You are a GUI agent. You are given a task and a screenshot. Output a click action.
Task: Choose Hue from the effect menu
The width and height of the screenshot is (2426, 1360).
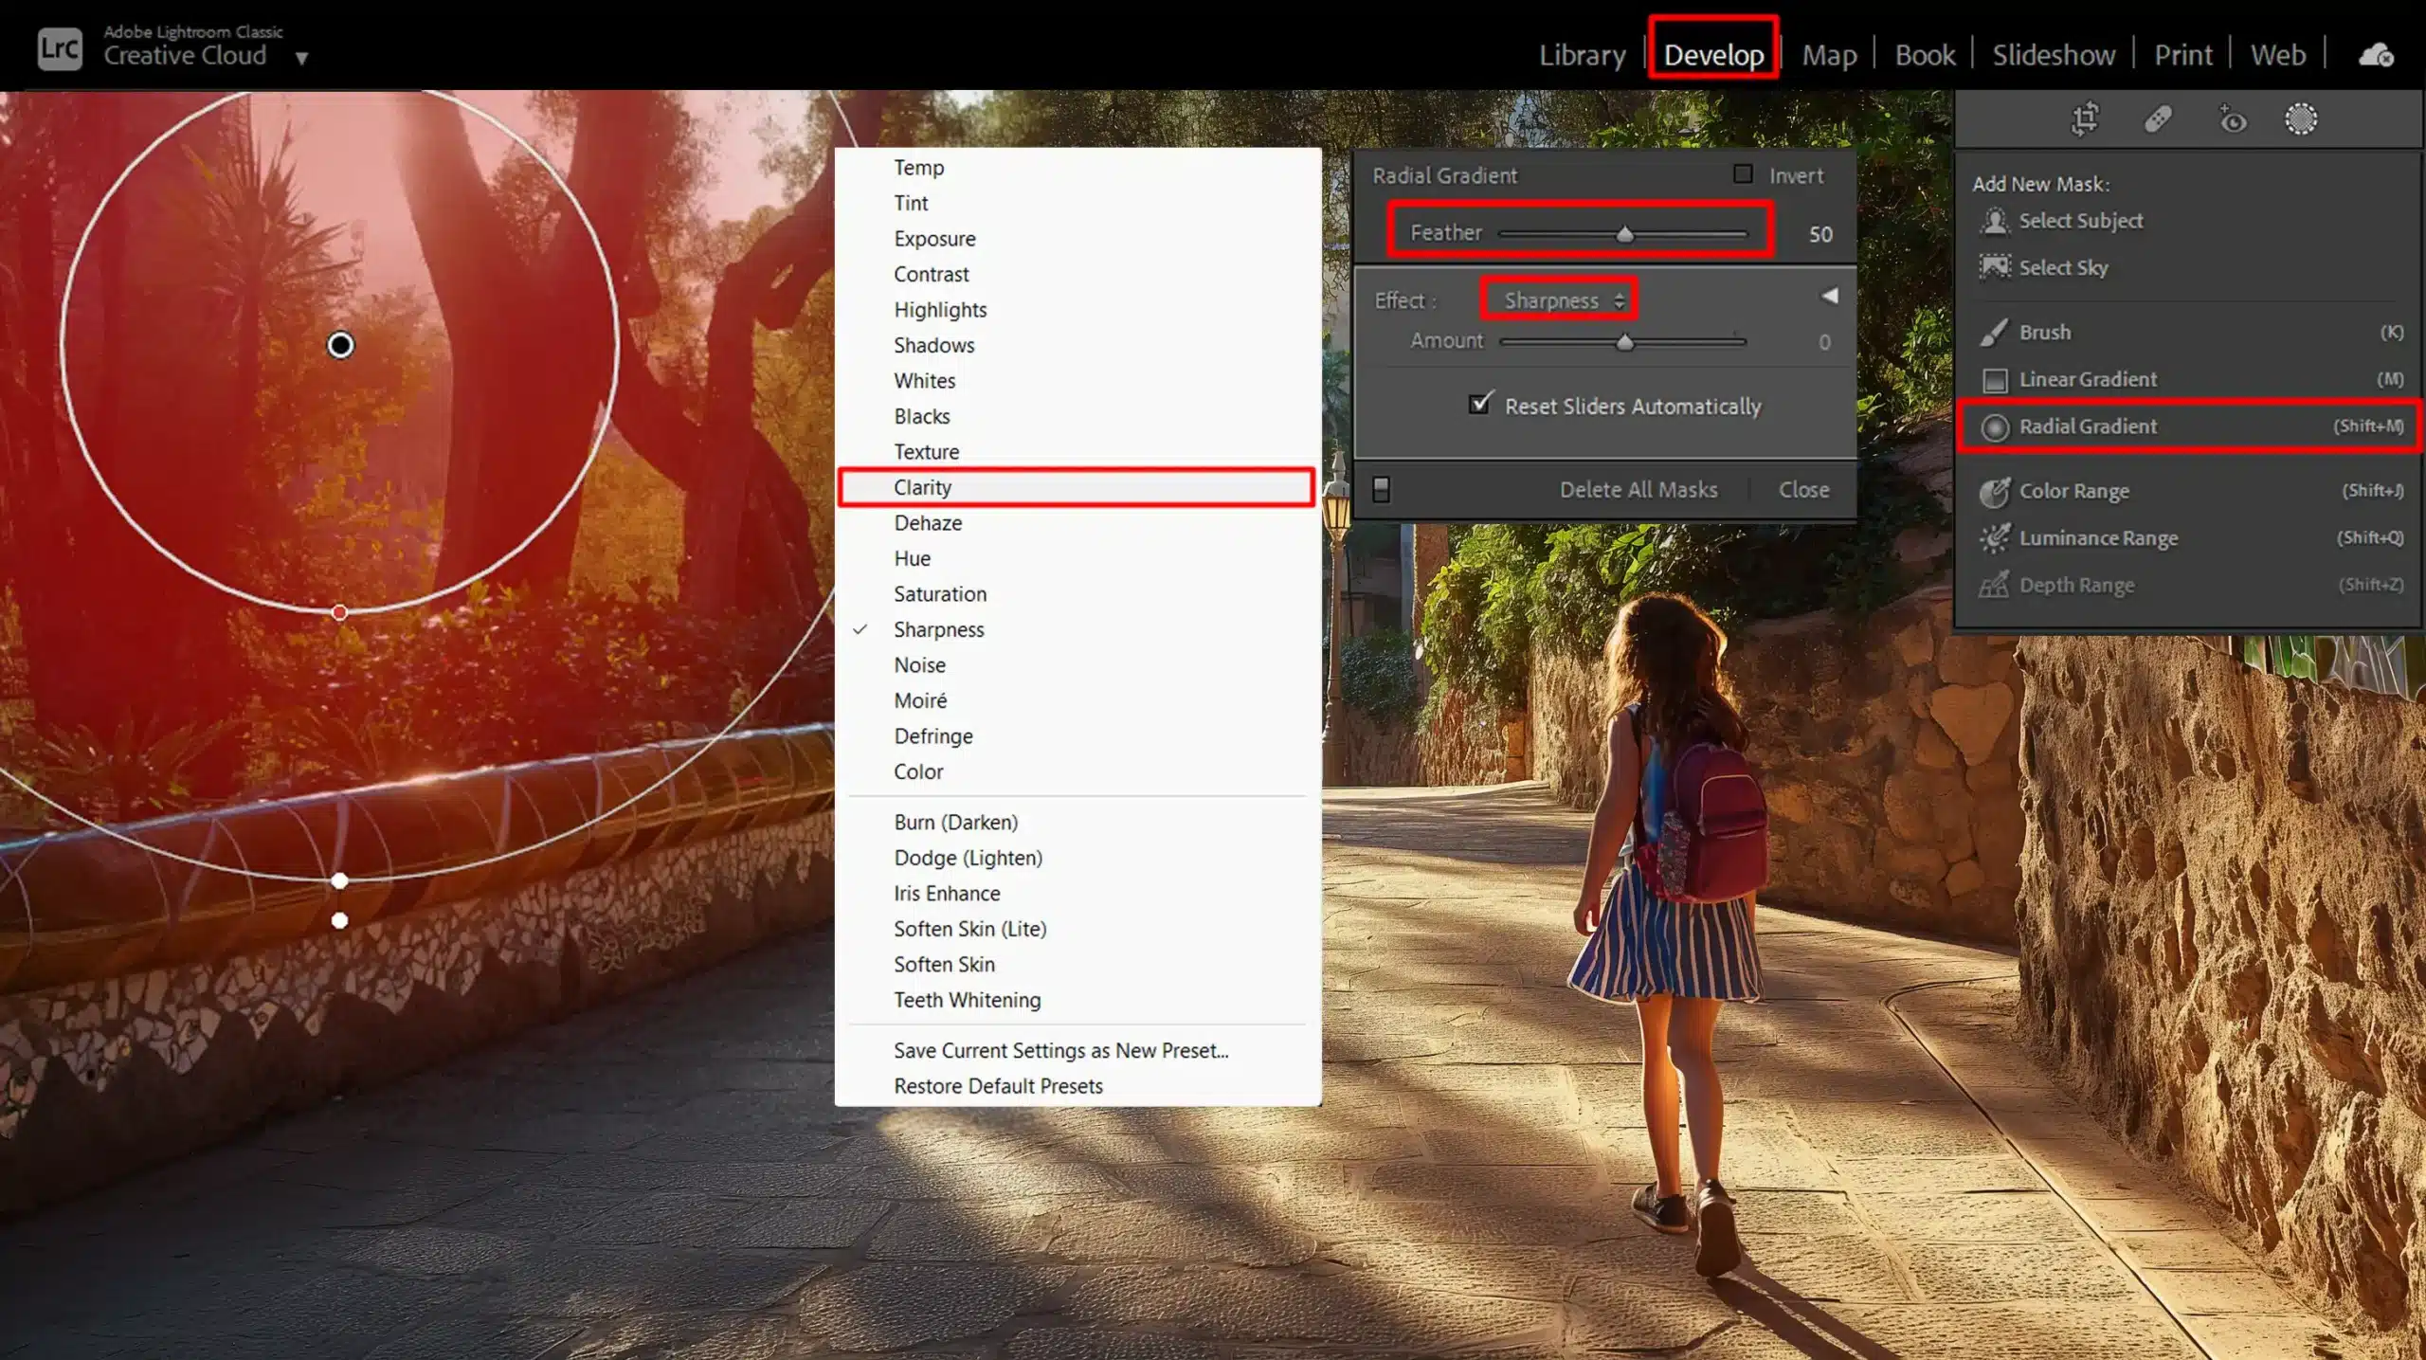[1077, 558]
